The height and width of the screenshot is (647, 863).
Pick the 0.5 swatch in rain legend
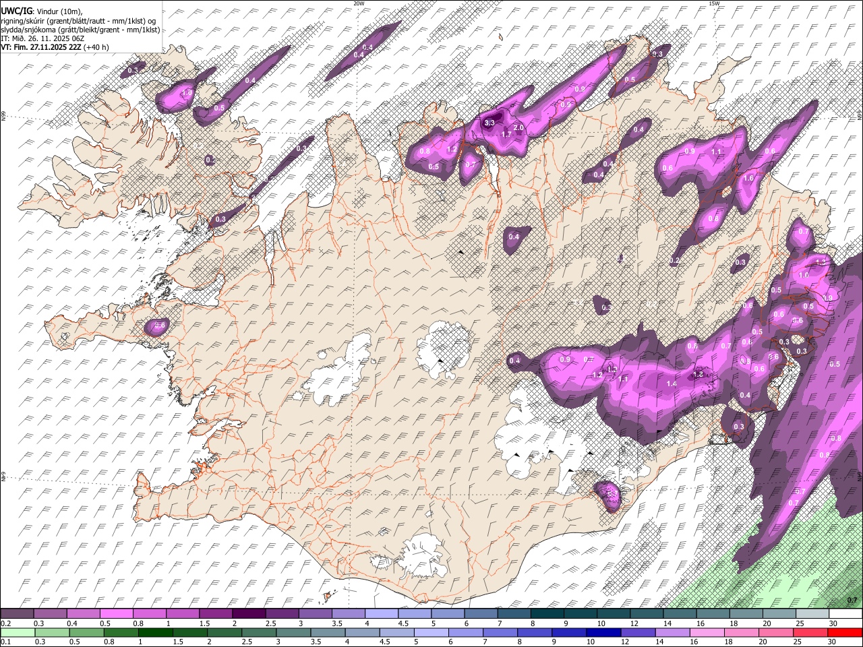86,632
